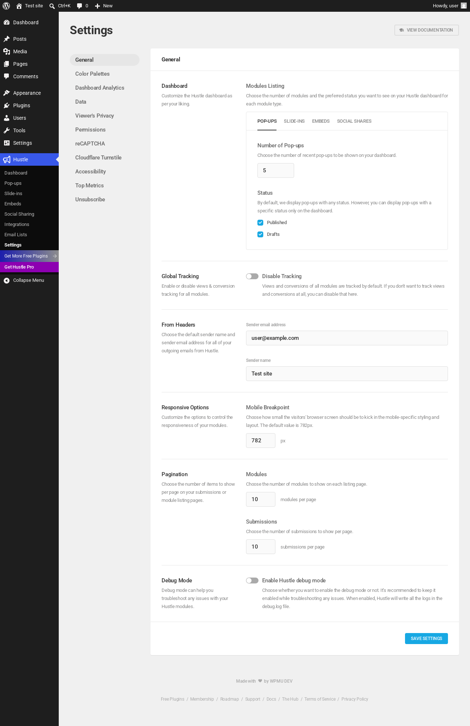Open Unsubscribe settings section
The width and height of the screenshot is (470, 726).
pyautogui.click(x=105, y=200)
